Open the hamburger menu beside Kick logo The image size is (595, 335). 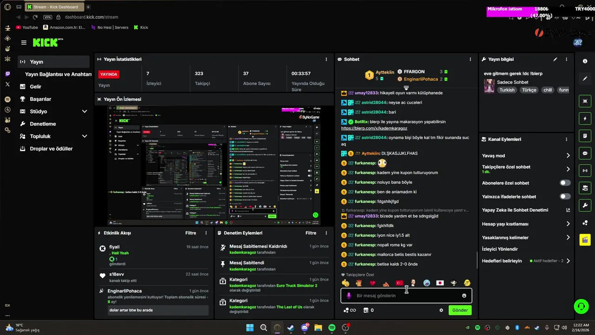(24, 42)
